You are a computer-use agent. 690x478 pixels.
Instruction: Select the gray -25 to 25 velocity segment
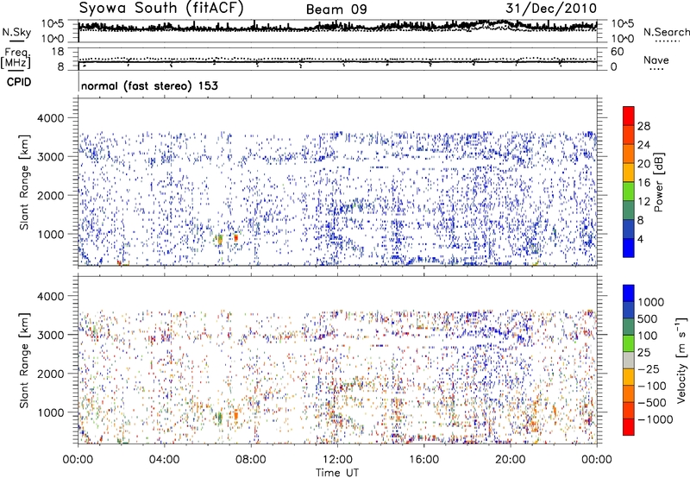[x=629, y=360]
